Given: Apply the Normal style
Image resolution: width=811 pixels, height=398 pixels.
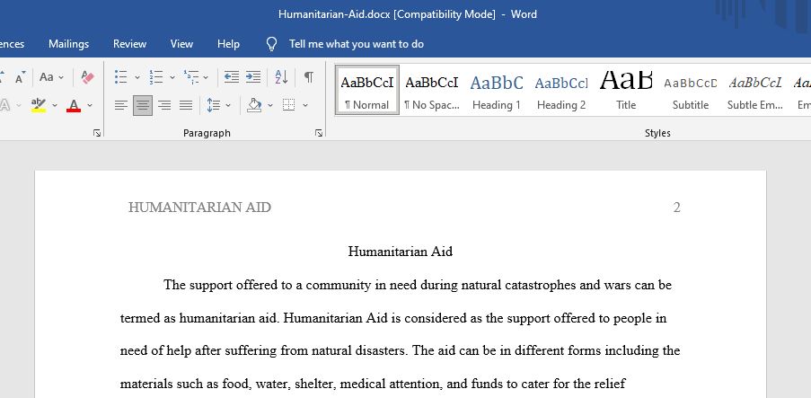Looking at the screenshot, I should (x=367, y=90).
